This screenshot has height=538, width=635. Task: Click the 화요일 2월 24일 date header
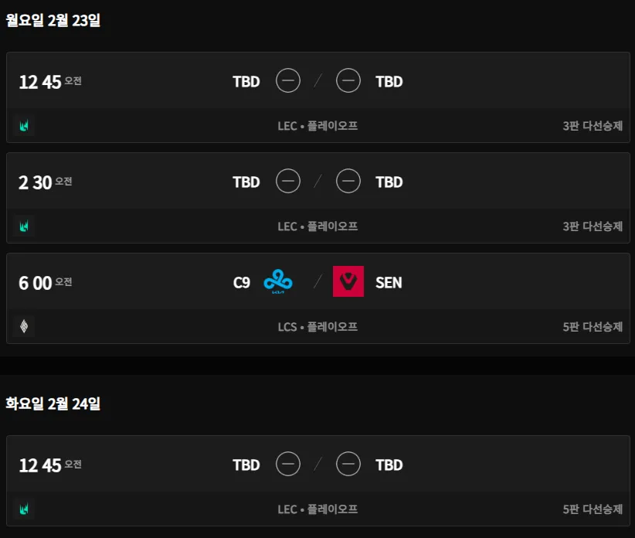coord(53,403)
